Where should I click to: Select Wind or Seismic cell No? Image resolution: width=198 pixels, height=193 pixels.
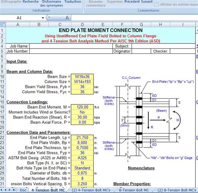[x=82, y=112]
